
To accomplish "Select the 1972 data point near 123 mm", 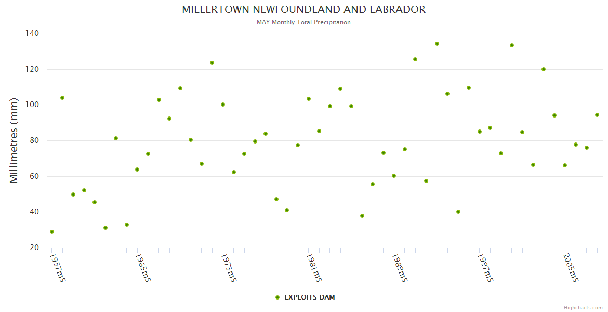I will pos(212,63).
